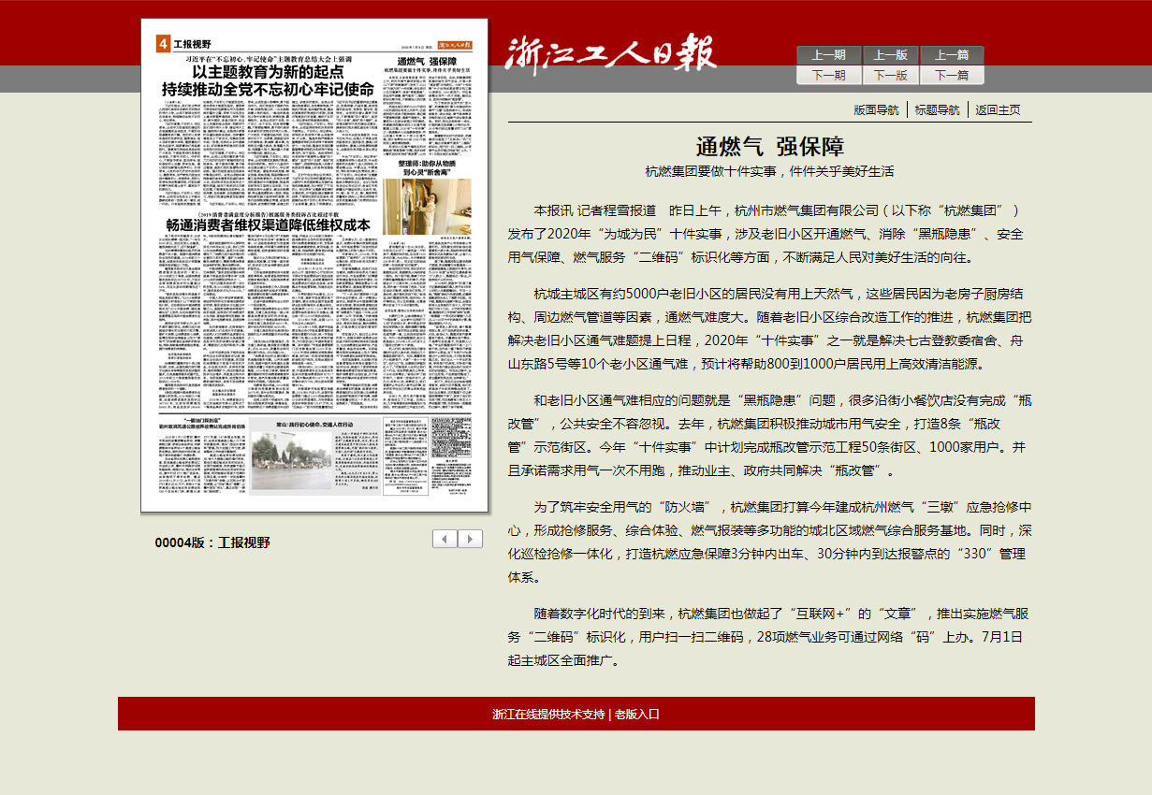This screenshot has height=795, width=1152.
Task: Click the orange number 4 page badge
Action: tap(162, 44)
